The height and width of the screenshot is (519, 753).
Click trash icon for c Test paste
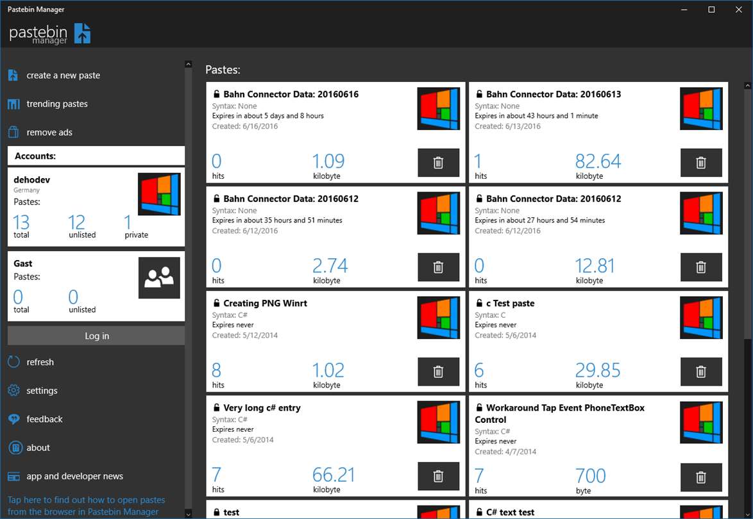pyautogui.click(x=701, y=372)
